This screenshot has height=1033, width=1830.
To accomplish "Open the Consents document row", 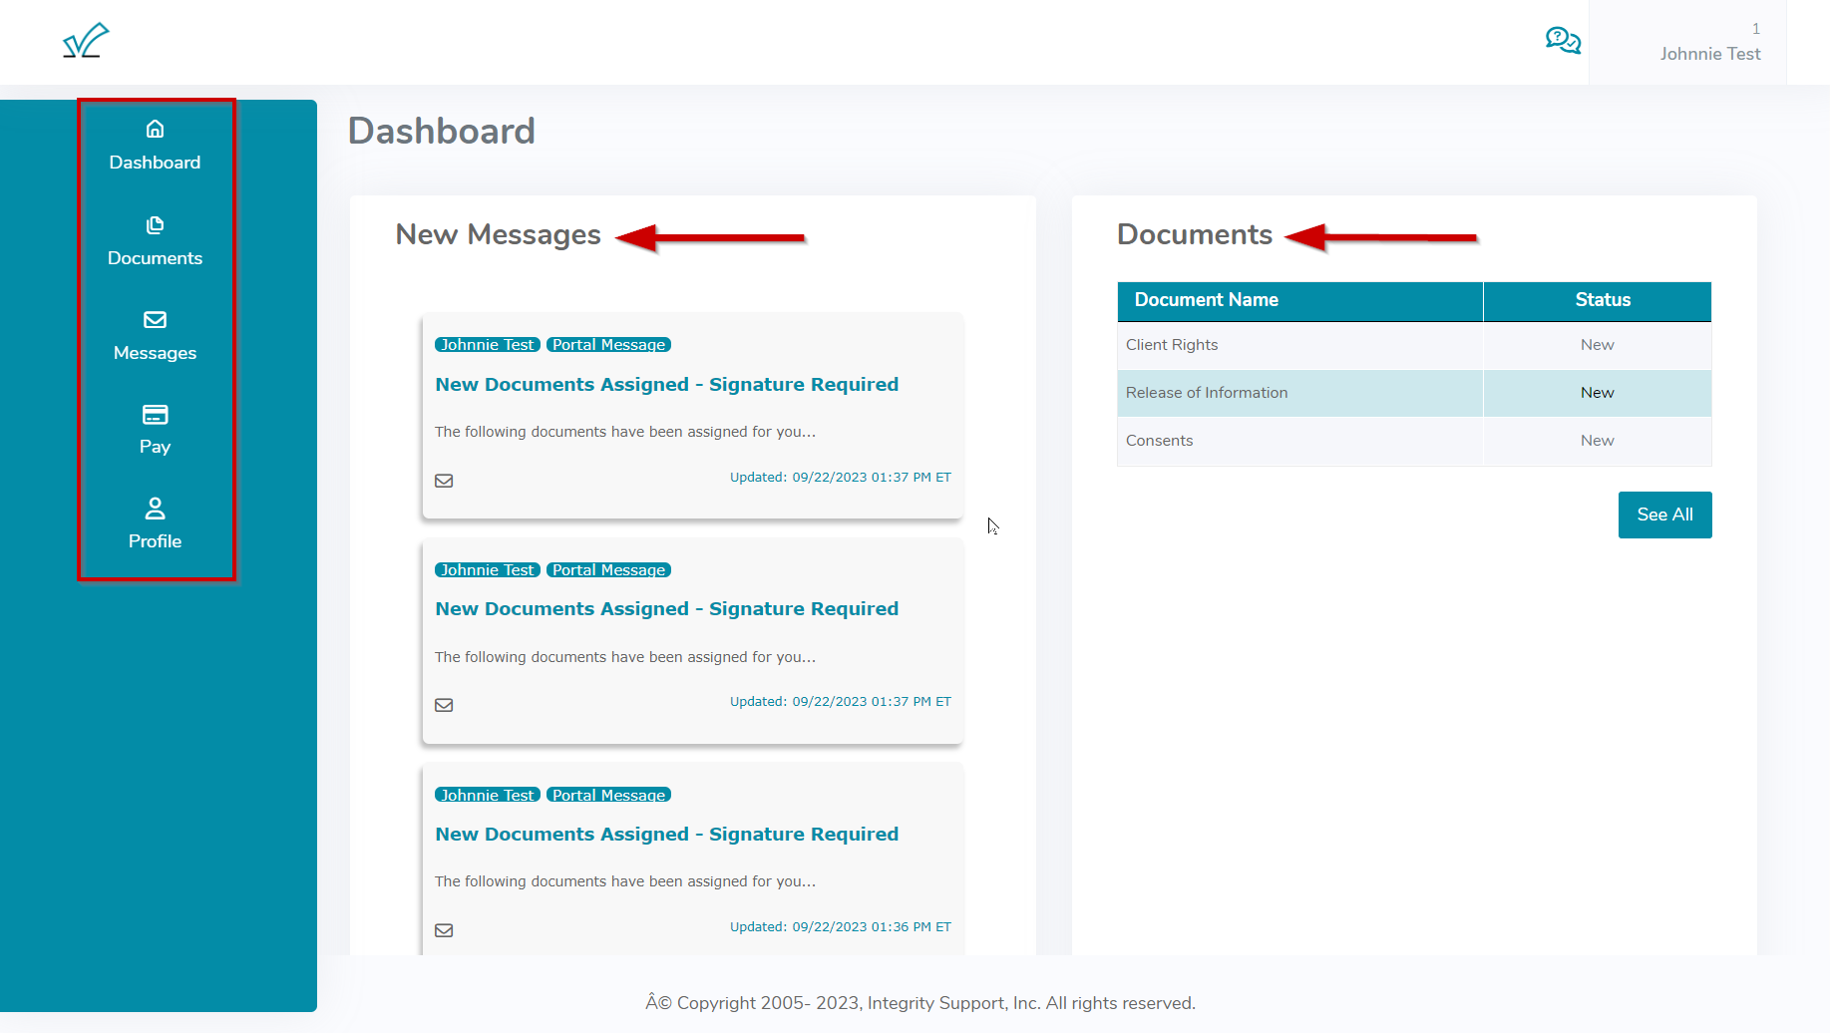I will 1159,441.
